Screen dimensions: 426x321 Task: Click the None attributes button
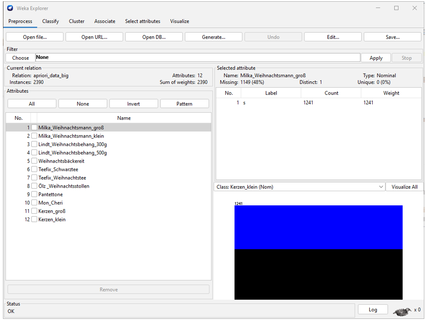[83, 104]
